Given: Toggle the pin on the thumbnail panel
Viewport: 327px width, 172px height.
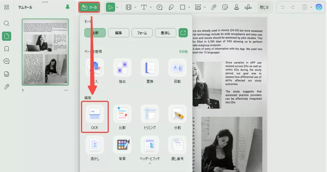Looking at the screenshot, I should 67,7.
